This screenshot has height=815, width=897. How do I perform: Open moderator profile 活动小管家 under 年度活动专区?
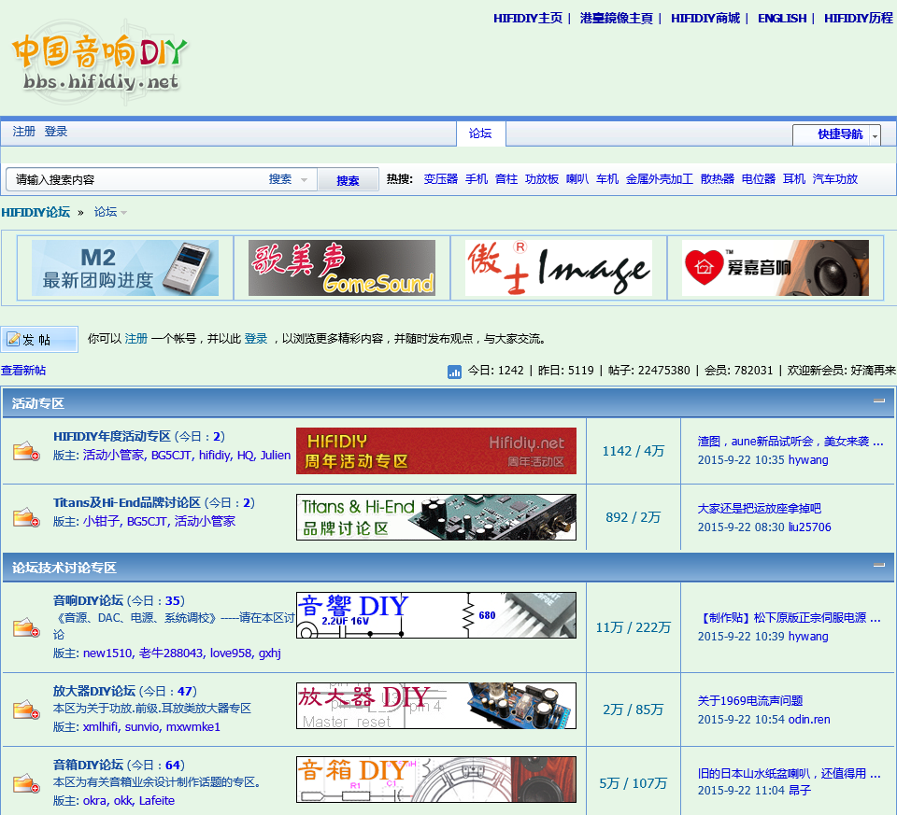(113, 456)
